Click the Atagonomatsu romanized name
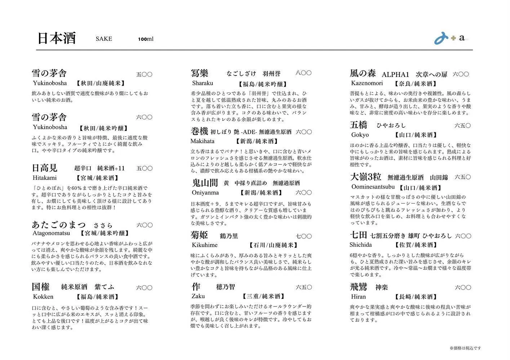Viewport: 510px width, 360px height. [x=51, y=233]
